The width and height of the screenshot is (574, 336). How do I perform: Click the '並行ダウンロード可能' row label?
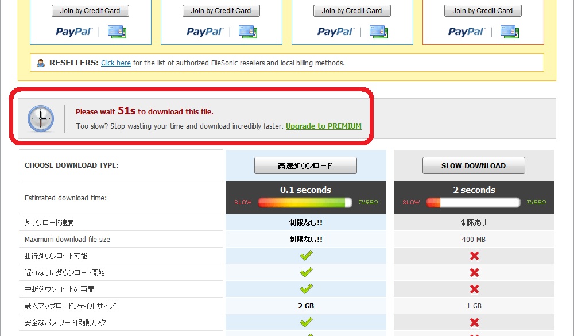56,256
